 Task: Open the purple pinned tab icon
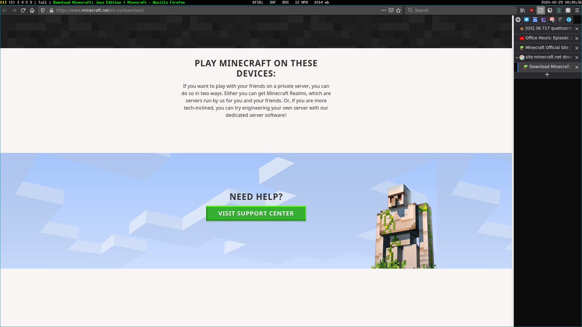(543, 20)
